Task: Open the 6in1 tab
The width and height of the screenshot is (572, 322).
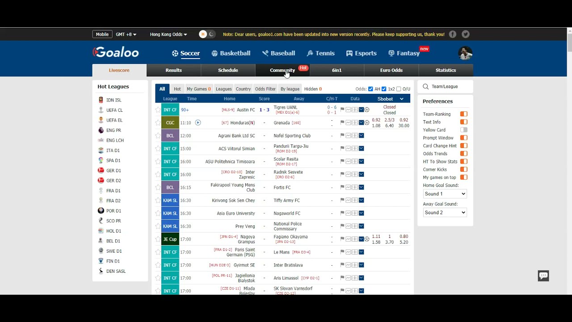Action: point(337,70)
